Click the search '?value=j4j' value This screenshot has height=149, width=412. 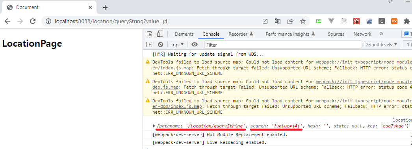pos(287,126)
